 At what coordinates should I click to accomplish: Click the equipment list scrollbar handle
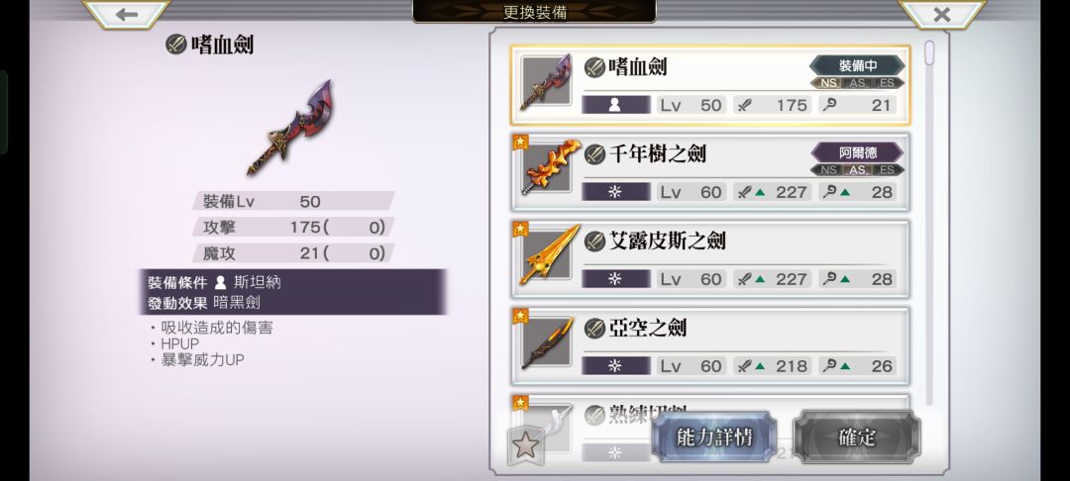tap(928, 53)
